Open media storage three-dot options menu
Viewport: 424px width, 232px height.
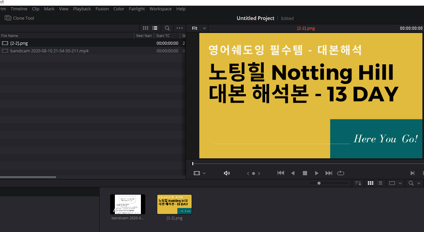[180, 28]
